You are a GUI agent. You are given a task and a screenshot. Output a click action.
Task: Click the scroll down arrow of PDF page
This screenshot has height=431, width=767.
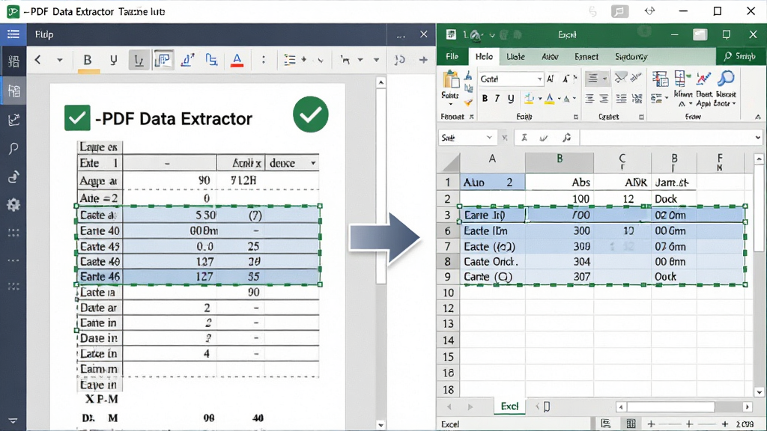click(x=381, y=425)
